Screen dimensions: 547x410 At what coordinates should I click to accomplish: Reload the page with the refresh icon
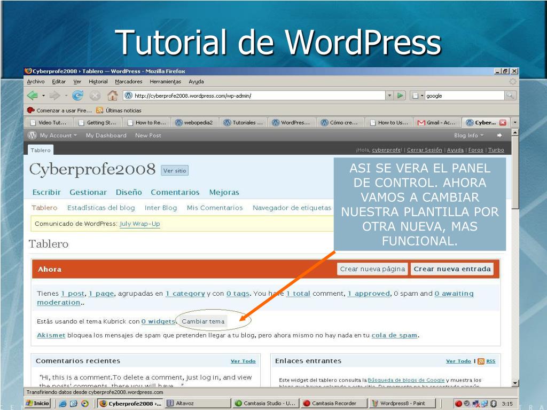click(77, 95)
